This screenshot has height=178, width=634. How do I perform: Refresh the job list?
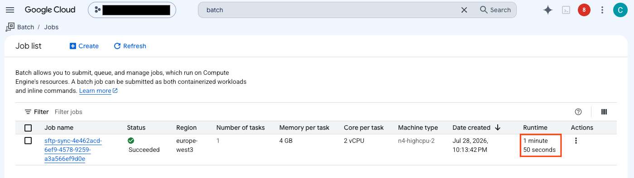tap(130, 46)
